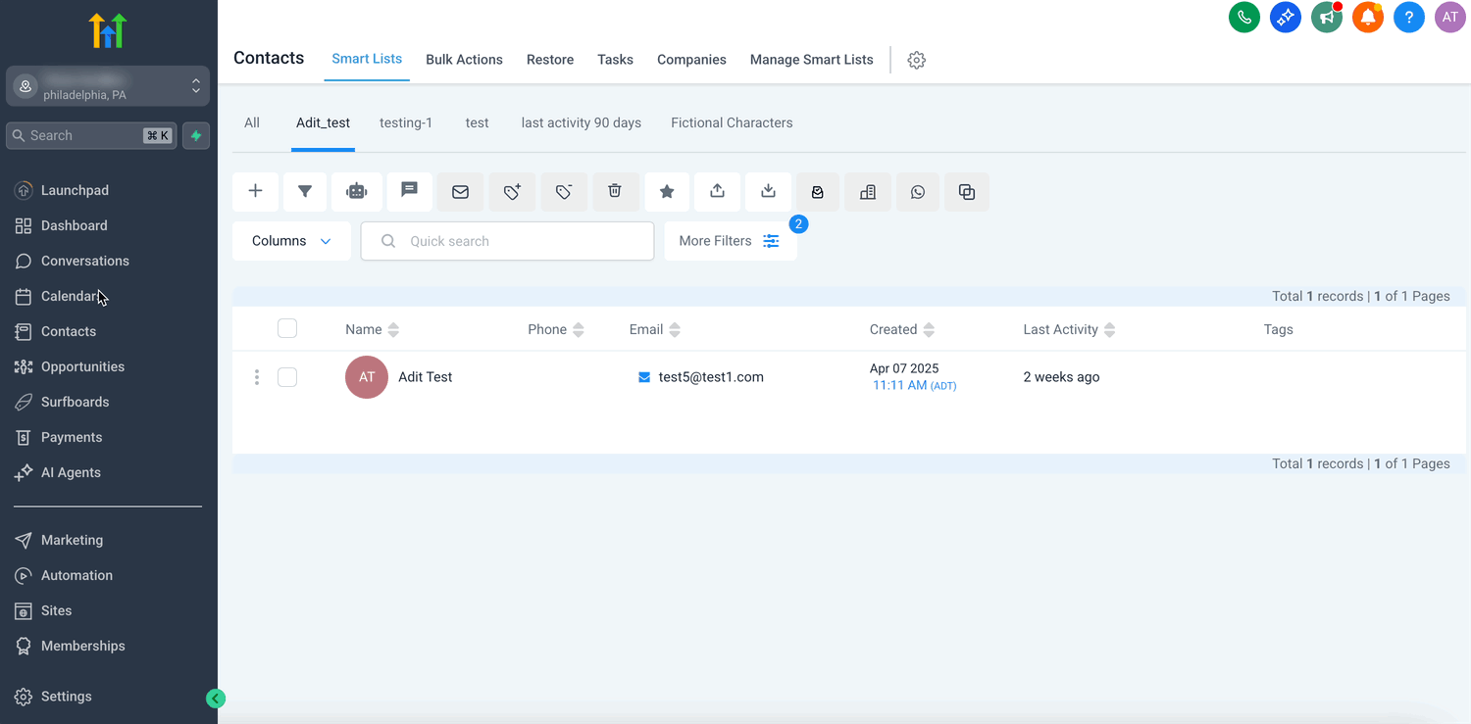1471x724 pixels.
Task: Open the gear settings icon beside Manage Smart Lists
Action: pos(917,60)
